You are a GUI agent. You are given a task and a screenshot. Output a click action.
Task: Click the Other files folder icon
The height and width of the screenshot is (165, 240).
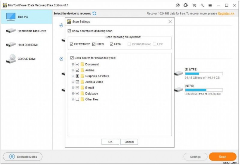coord(82,99)
